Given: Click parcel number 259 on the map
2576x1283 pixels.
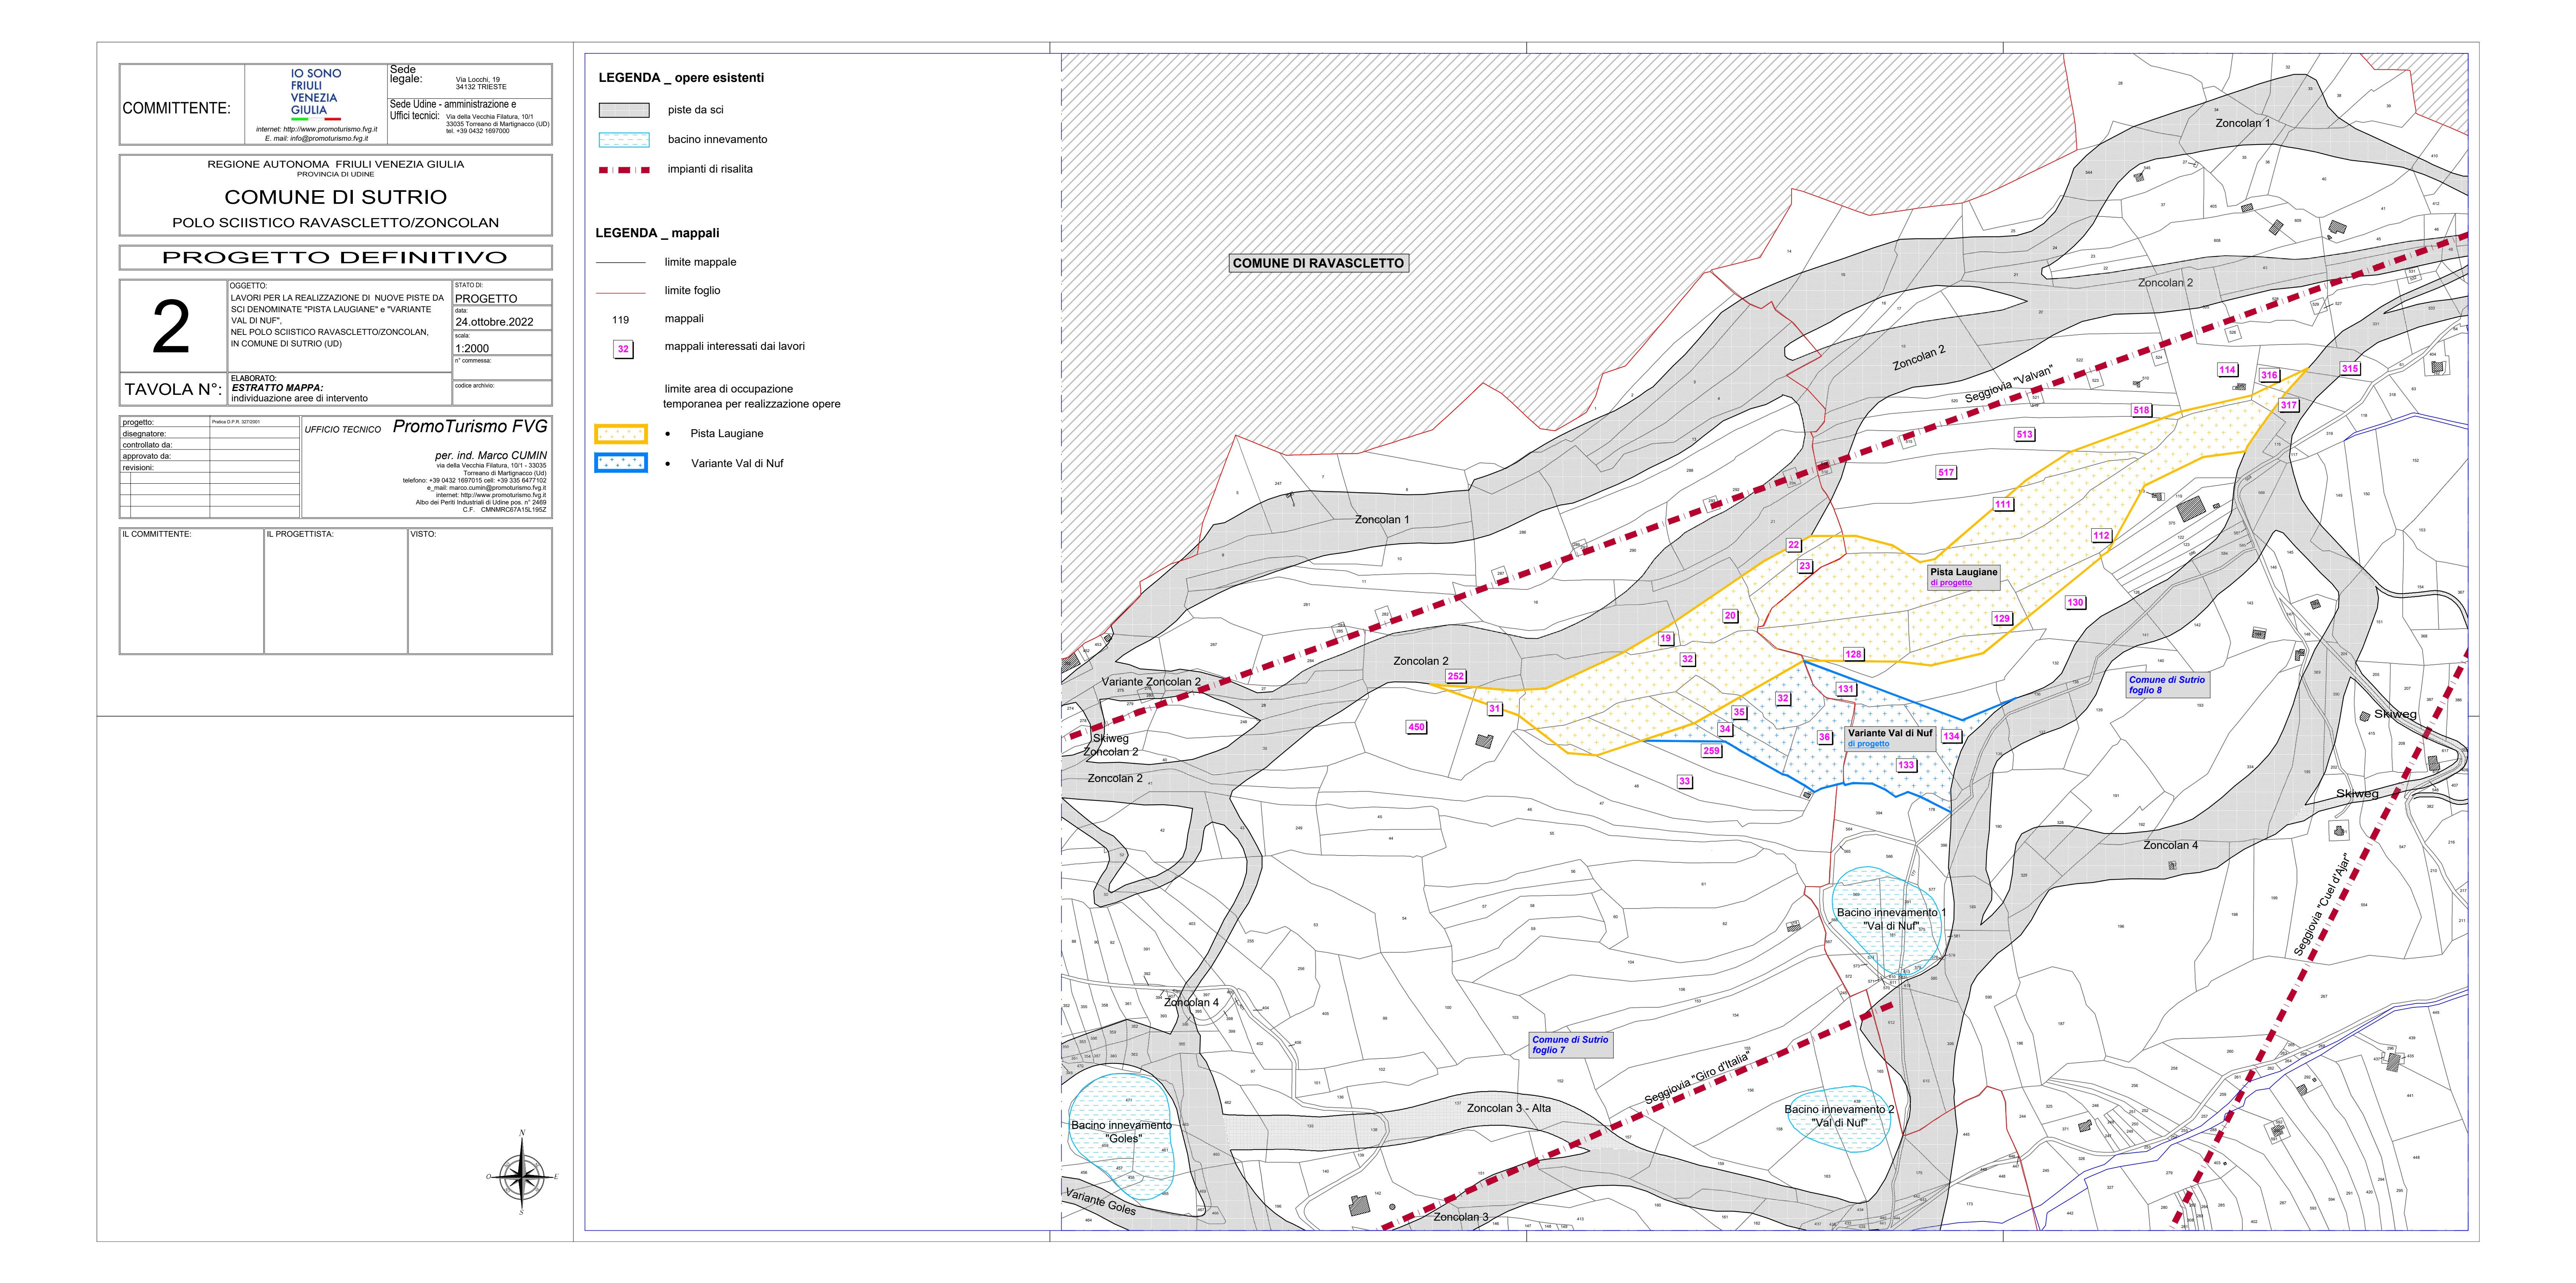Looking at the screenshot, I should [1711, 751].
